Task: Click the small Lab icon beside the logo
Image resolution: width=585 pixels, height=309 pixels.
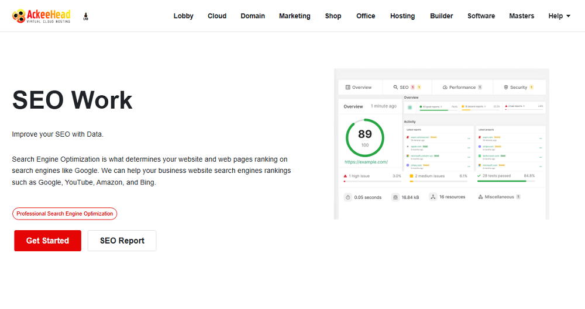Action: [87, 16]
